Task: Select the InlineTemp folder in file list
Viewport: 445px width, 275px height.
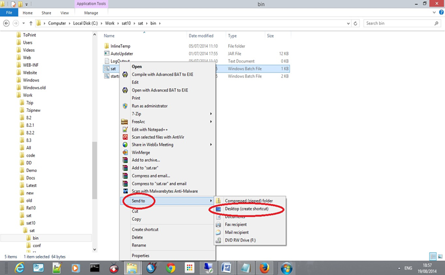Action: coord(121,46)
